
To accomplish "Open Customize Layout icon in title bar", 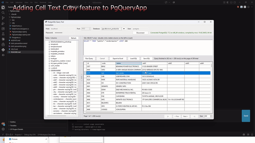I will (224, 2).
